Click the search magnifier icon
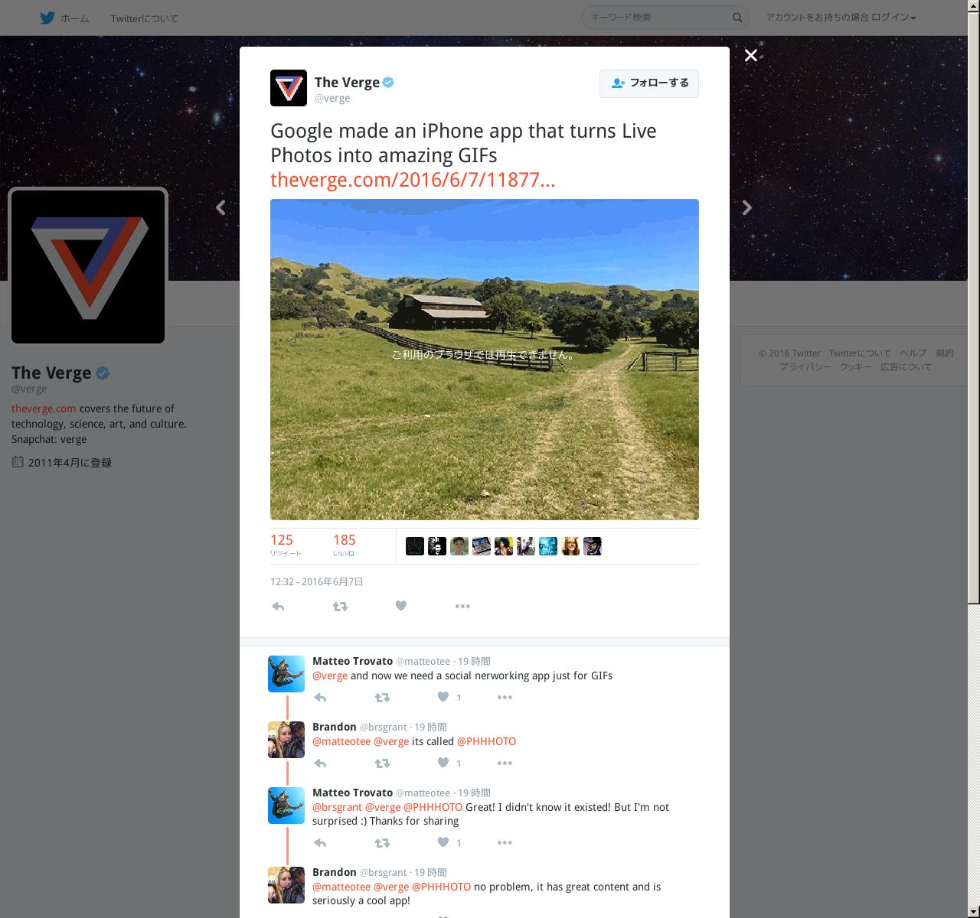The width and height of the screenshot is (980, 918). point(737,18)
